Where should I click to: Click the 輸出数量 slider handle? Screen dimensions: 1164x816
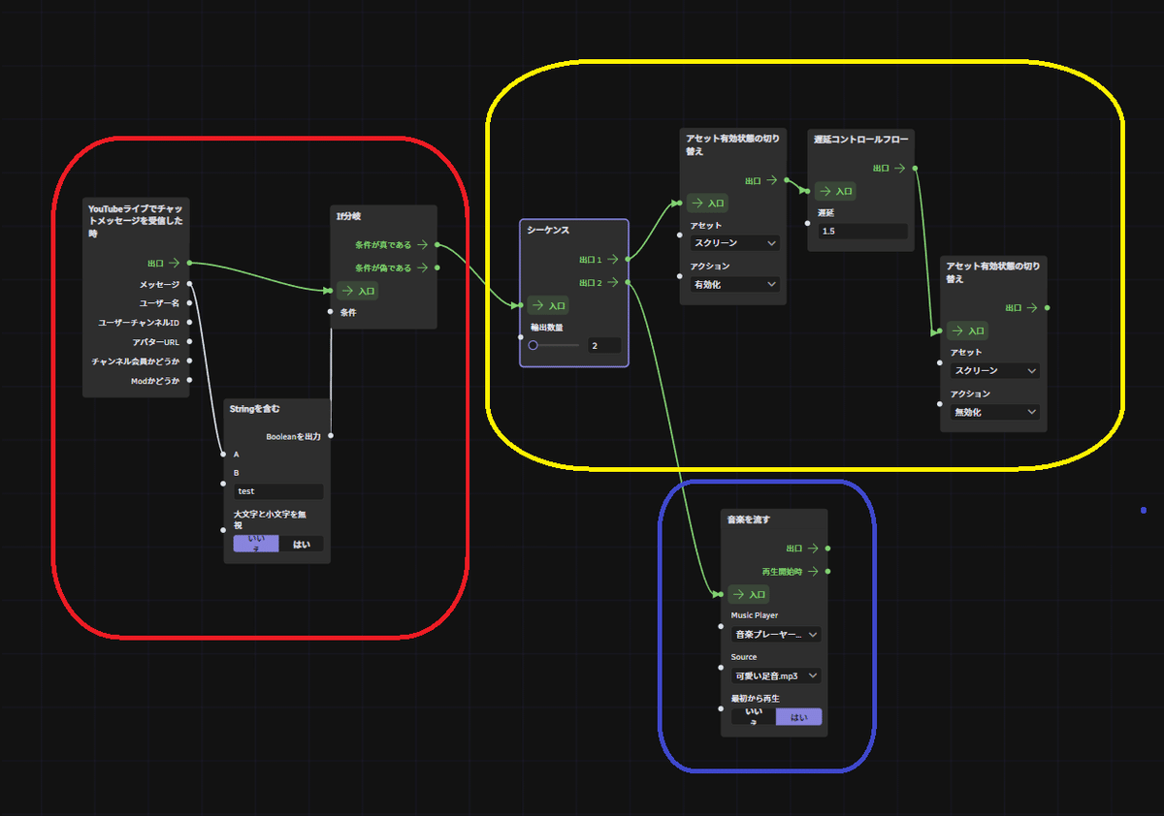pyautogui.click(x=533, y=345)
